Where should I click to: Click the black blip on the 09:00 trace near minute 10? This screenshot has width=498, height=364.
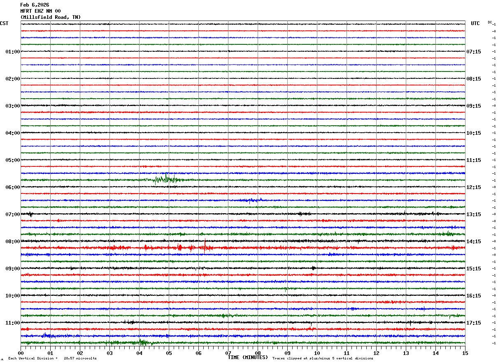[x=314, y=268]
